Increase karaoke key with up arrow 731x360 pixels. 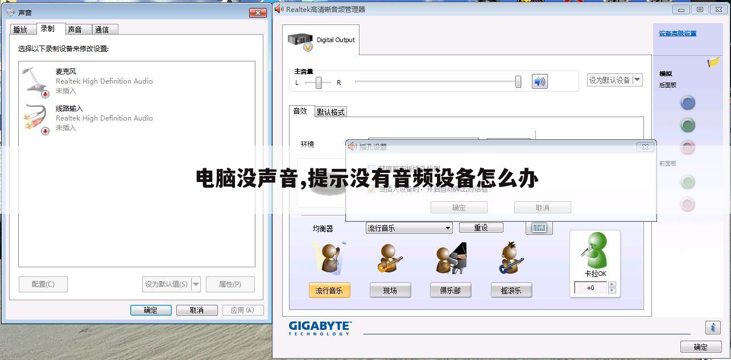612,284
